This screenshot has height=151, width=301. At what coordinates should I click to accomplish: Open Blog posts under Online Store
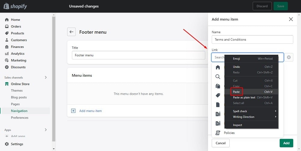pyautogui.click(x=19, y=97)
